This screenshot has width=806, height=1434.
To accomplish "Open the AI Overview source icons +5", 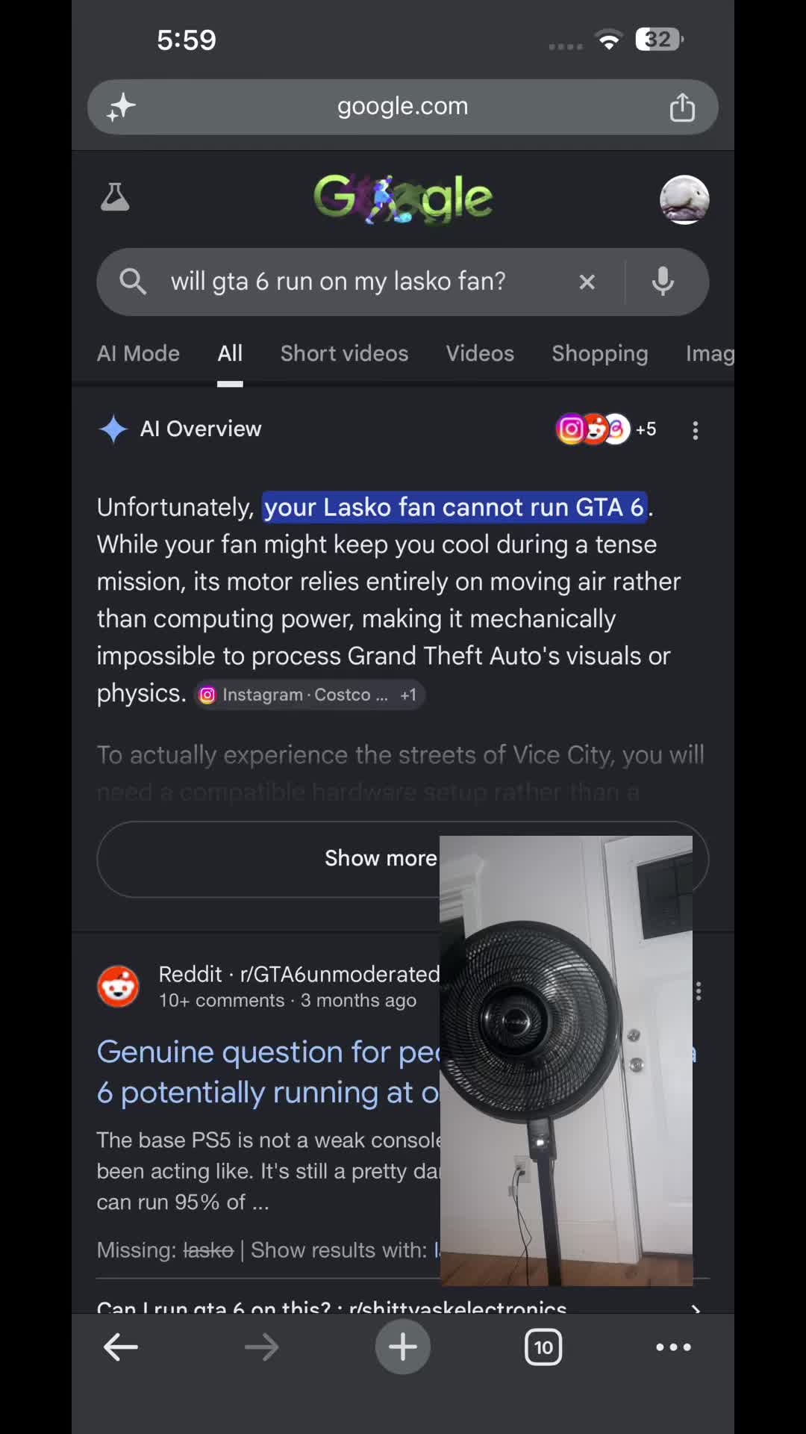I will point(606,429).
